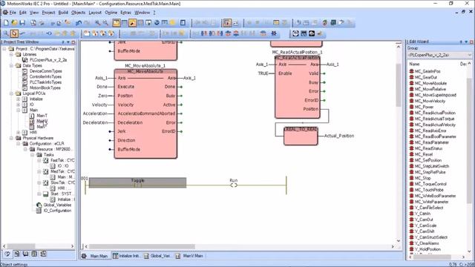Select the Run coil in ladder rung
This screenshot has width=475, height=267.
pos(234,185)
